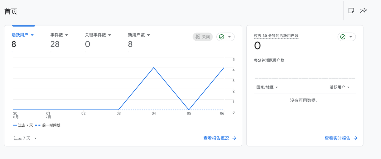The width and height of the screenshot is (381, 159).
Task: Open the 过去 7 天 date range dropdown
Action: [25, 138]
